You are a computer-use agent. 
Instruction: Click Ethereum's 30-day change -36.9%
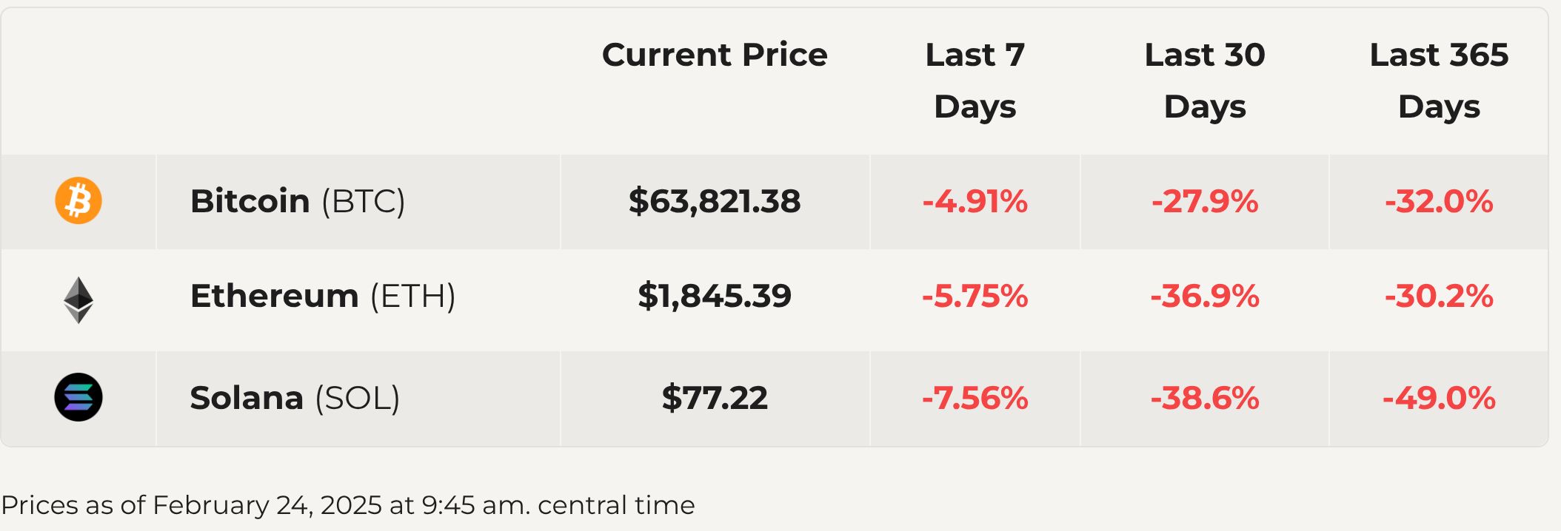click(x=1205, y=296)
